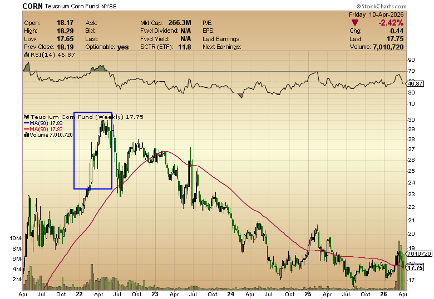
Task: Click the 90 level on RSI axis
Action: [411, 60]
